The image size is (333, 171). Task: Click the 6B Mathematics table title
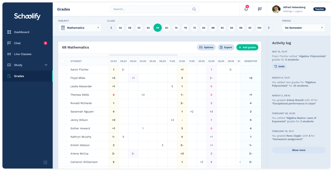pyautogui.click(x=75, y=47)
